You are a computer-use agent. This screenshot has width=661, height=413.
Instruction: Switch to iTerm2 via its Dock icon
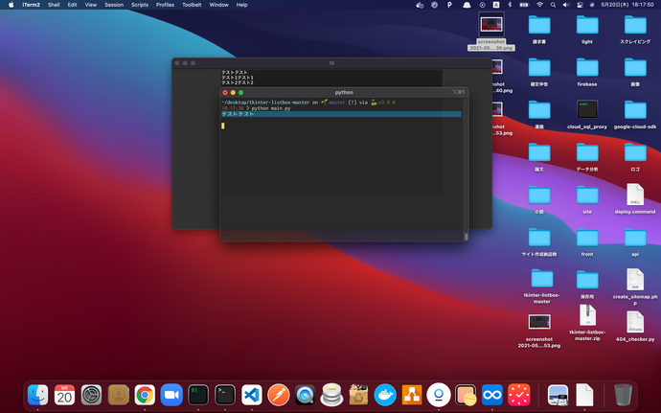198,395
